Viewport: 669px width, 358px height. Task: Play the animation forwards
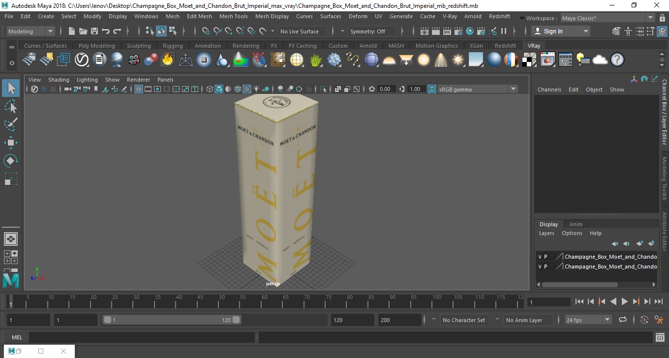pos(624,301)
